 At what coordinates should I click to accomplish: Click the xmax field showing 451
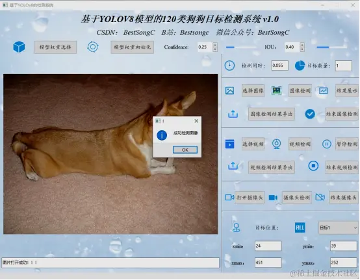(x=268, y=262)
